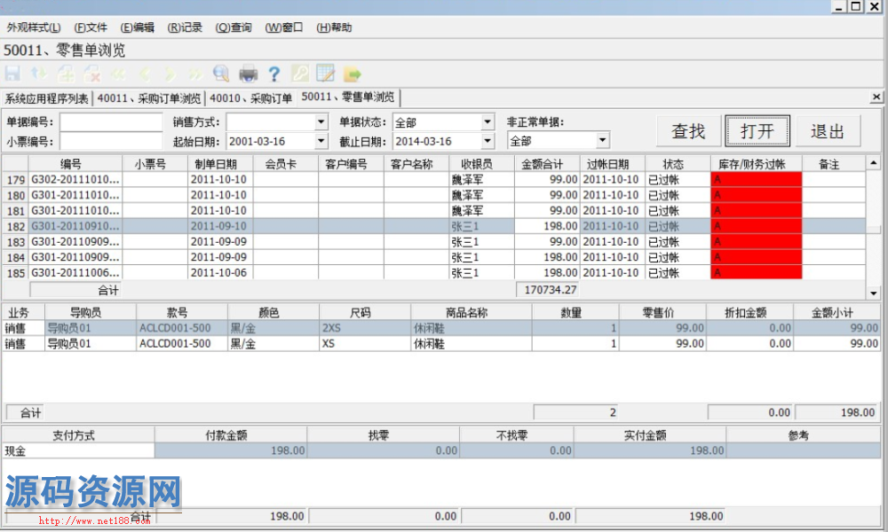
Task: Click the printer icon
Action: point(248,74)
